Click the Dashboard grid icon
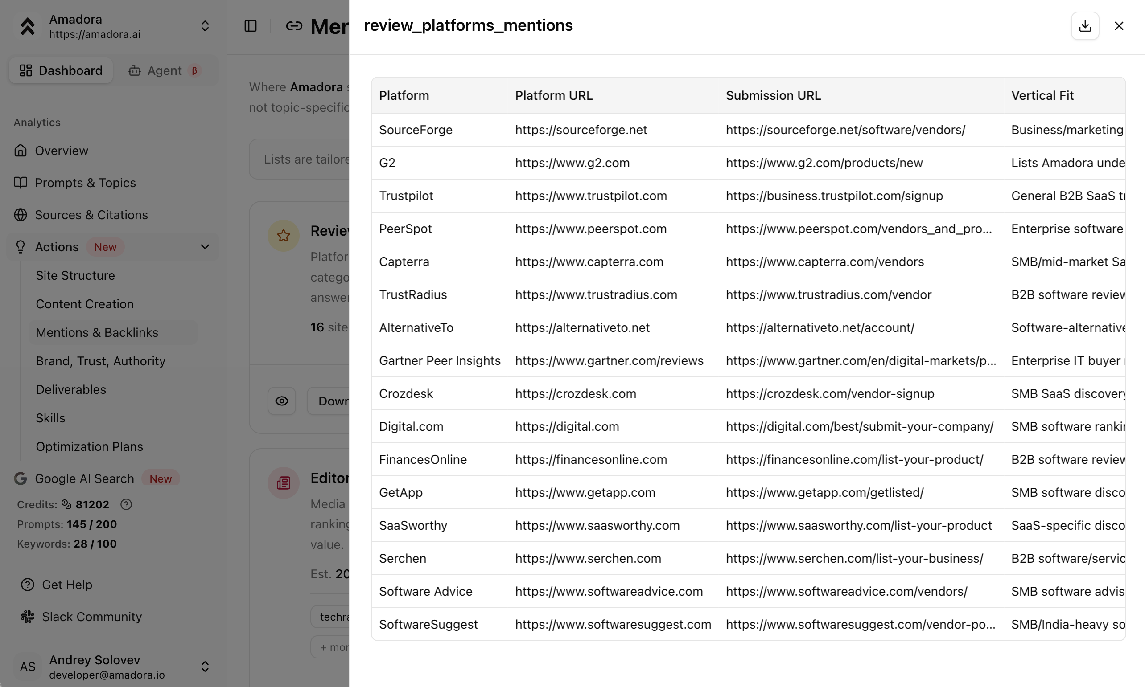 click(25, 70)
